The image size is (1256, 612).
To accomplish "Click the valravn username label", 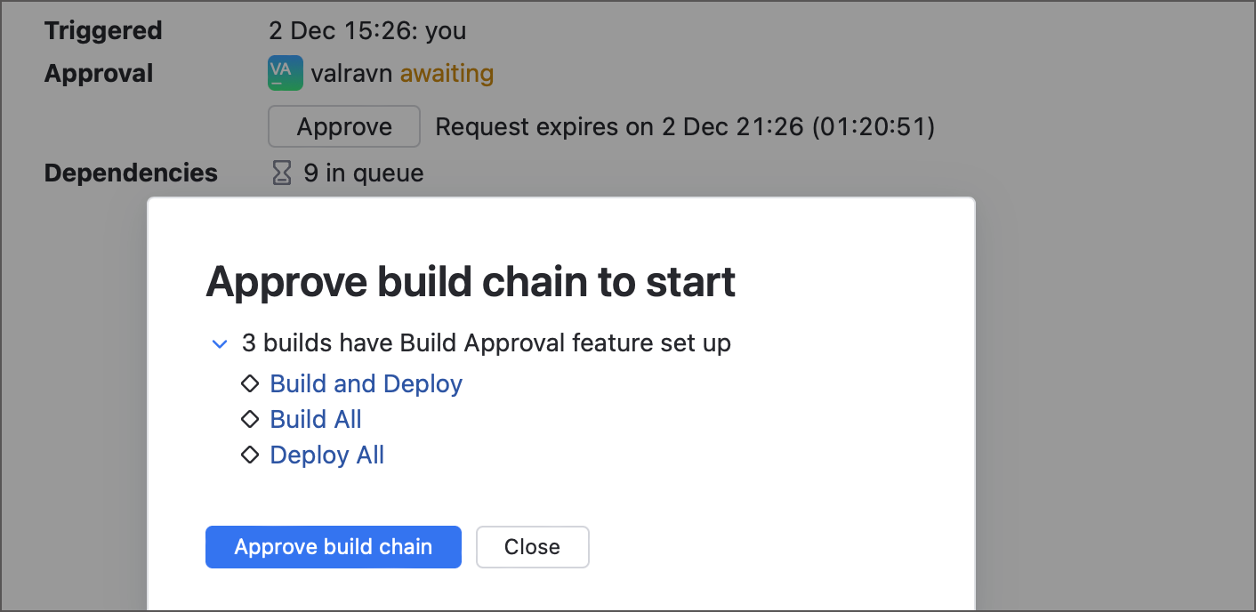I will click(x=351, y=73).
